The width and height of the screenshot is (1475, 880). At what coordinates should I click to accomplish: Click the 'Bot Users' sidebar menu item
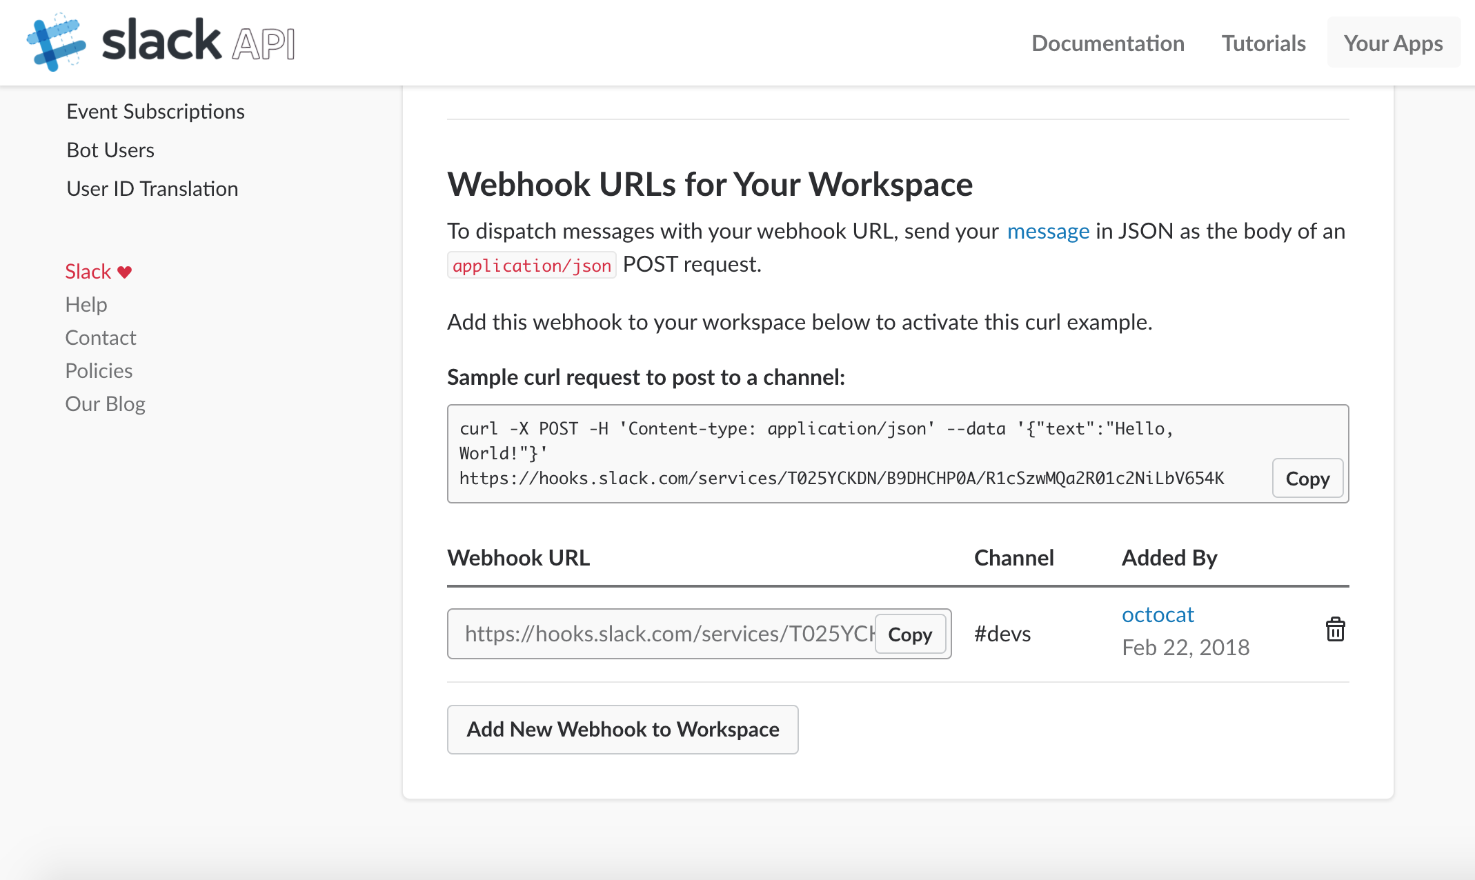(x=109, y=150)
